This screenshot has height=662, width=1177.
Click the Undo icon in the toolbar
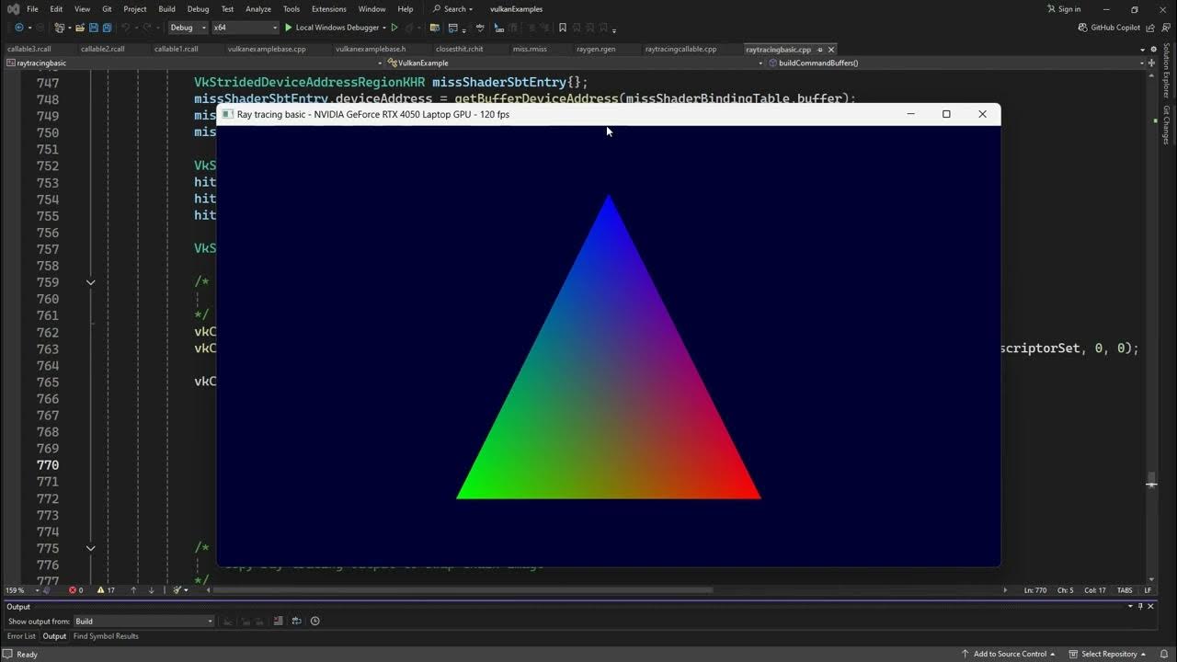pos(127,28)
